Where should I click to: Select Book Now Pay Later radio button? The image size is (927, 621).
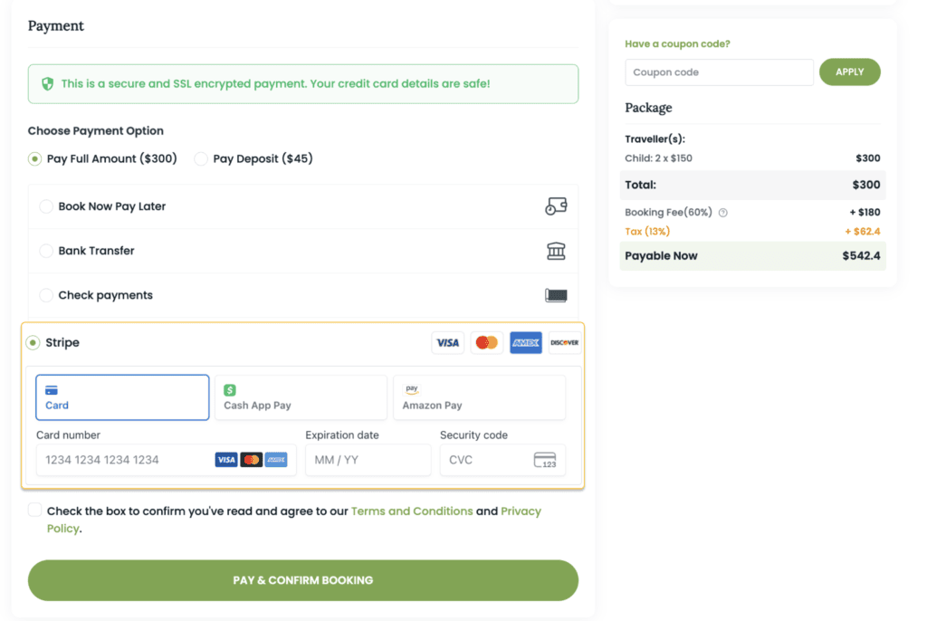pos(46,206)
